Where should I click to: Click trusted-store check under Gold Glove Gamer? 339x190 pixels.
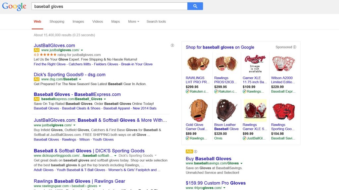(x=187, y=138)
